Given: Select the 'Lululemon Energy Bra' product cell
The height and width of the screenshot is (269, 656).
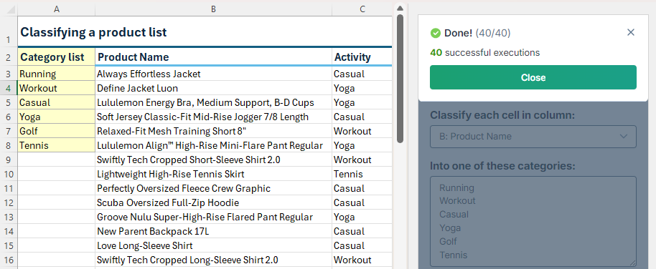Looking at the screenshot, I should click(213, 102).
